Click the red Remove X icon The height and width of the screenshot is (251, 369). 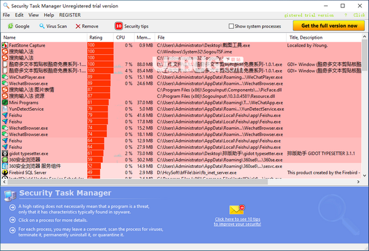pyautogui.click(x=78, y=26)
